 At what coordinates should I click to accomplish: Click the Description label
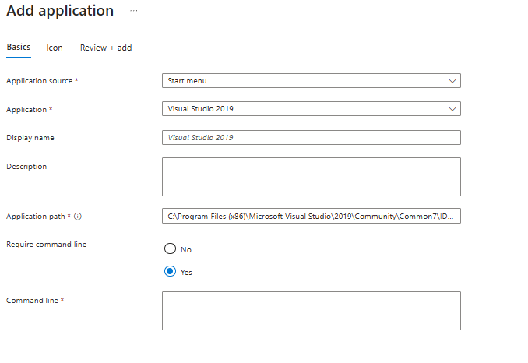26,167
